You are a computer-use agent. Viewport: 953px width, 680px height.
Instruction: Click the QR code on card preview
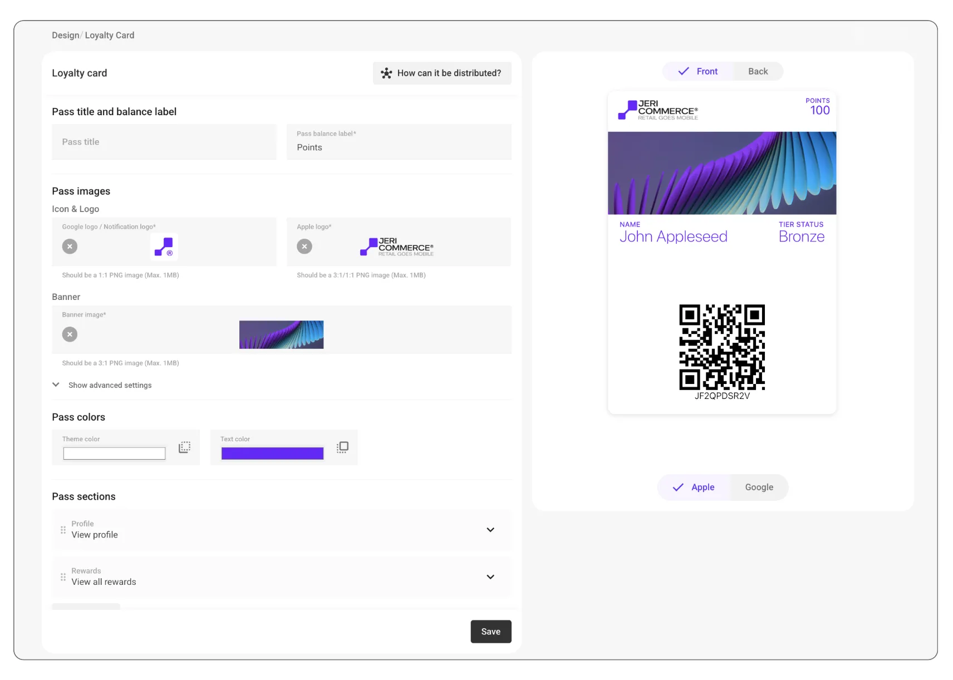pos(721,347)
